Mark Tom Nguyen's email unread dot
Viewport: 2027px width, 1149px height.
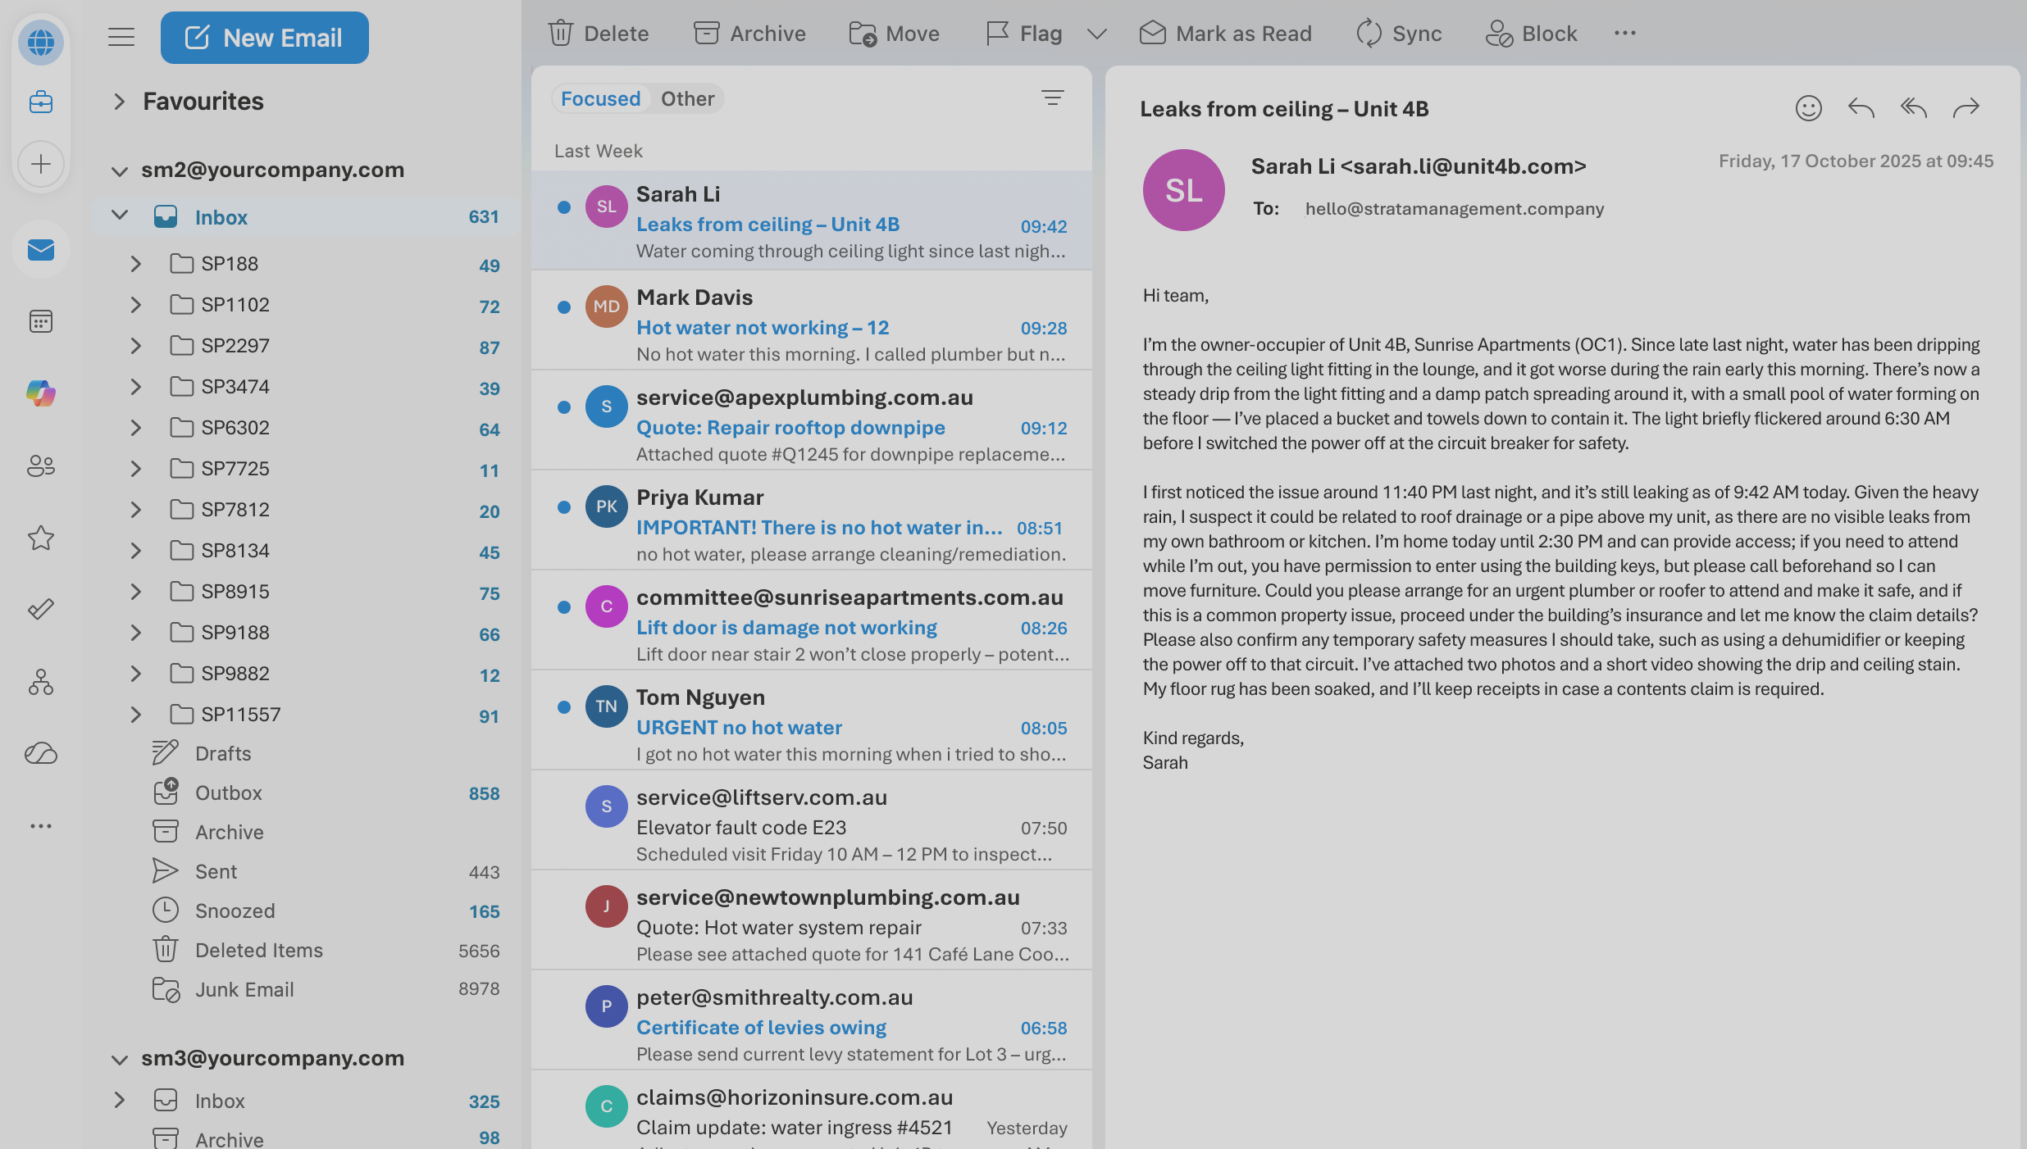pos(564,706)
